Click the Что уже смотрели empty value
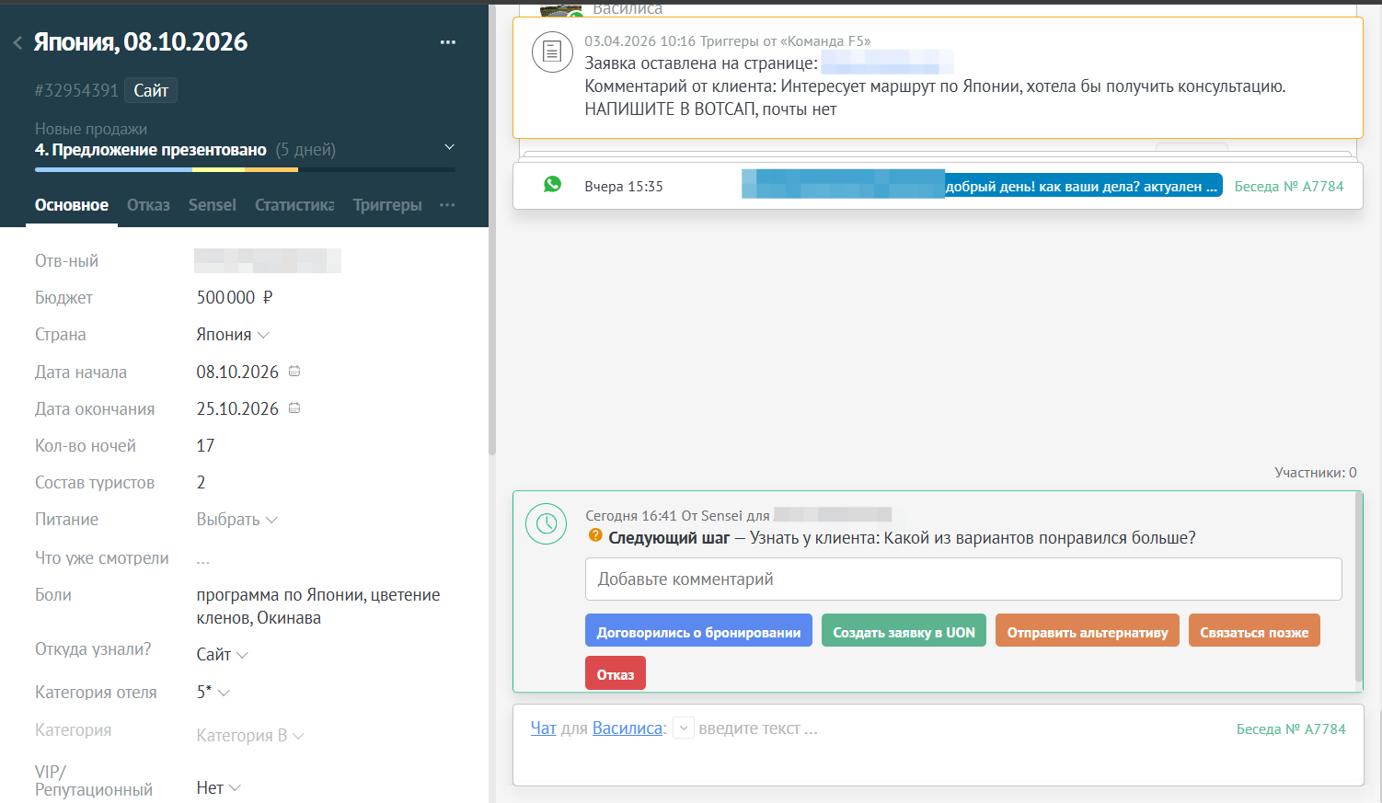 [x=202, y=558]
